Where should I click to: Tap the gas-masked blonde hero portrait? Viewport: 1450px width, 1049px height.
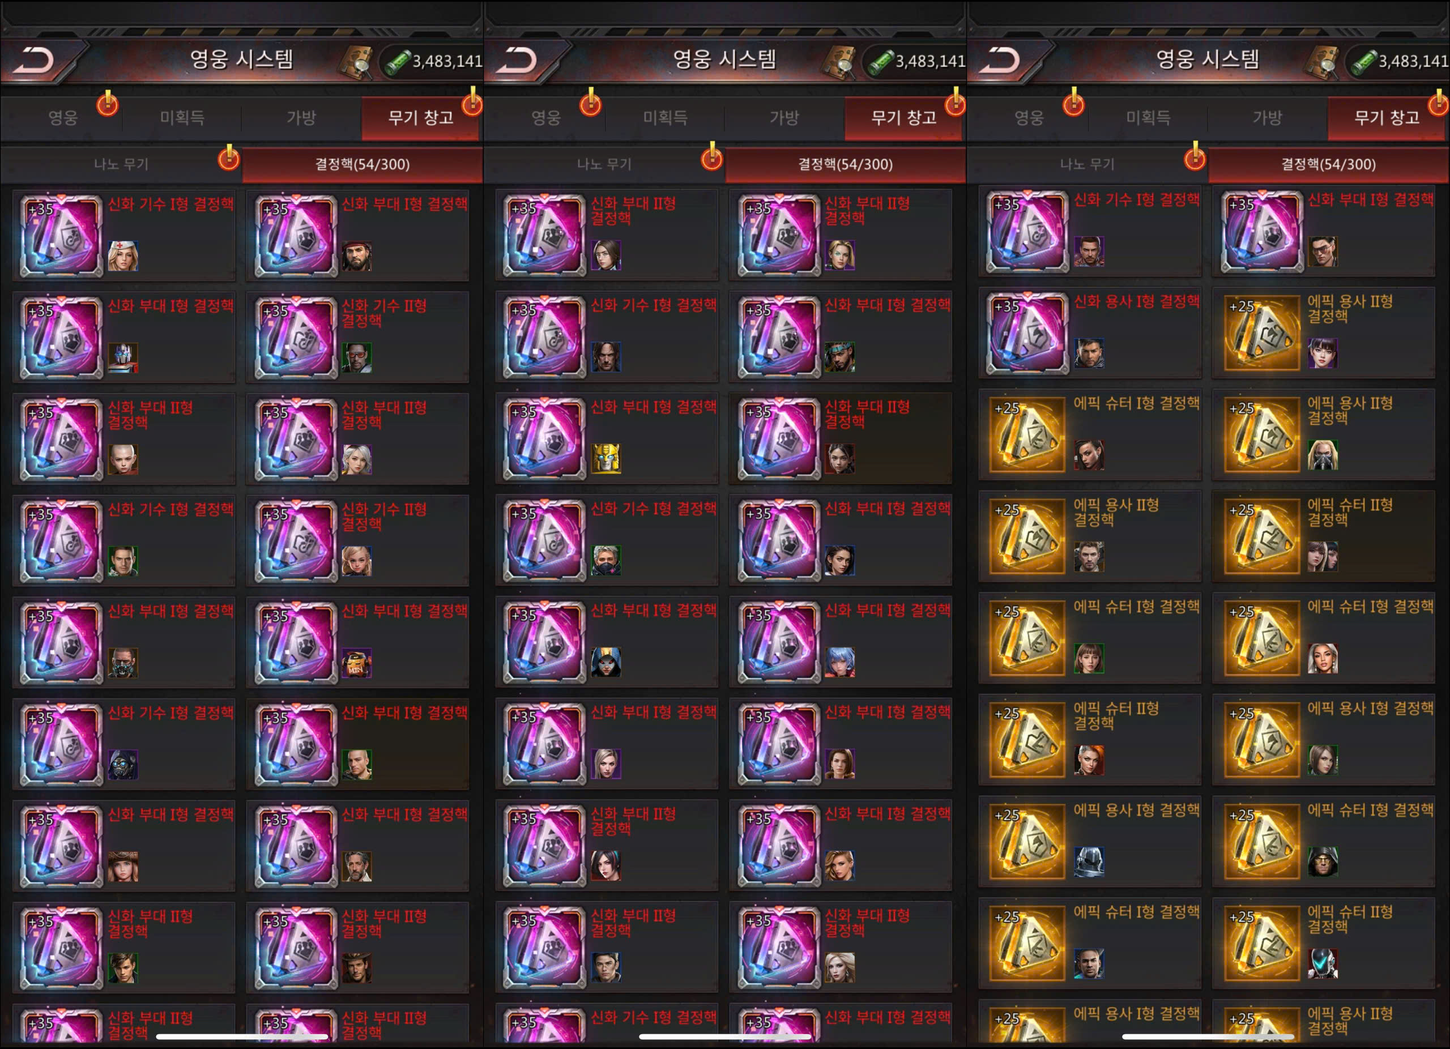tap(1323, 455)
